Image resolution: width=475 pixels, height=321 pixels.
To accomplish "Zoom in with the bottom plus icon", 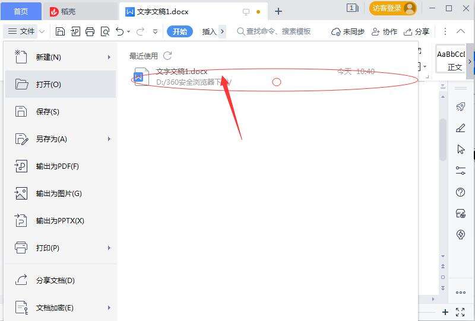I will [445, 312].
